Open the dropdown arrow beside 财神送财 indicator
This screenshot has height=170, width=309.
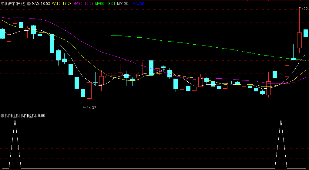3,116
